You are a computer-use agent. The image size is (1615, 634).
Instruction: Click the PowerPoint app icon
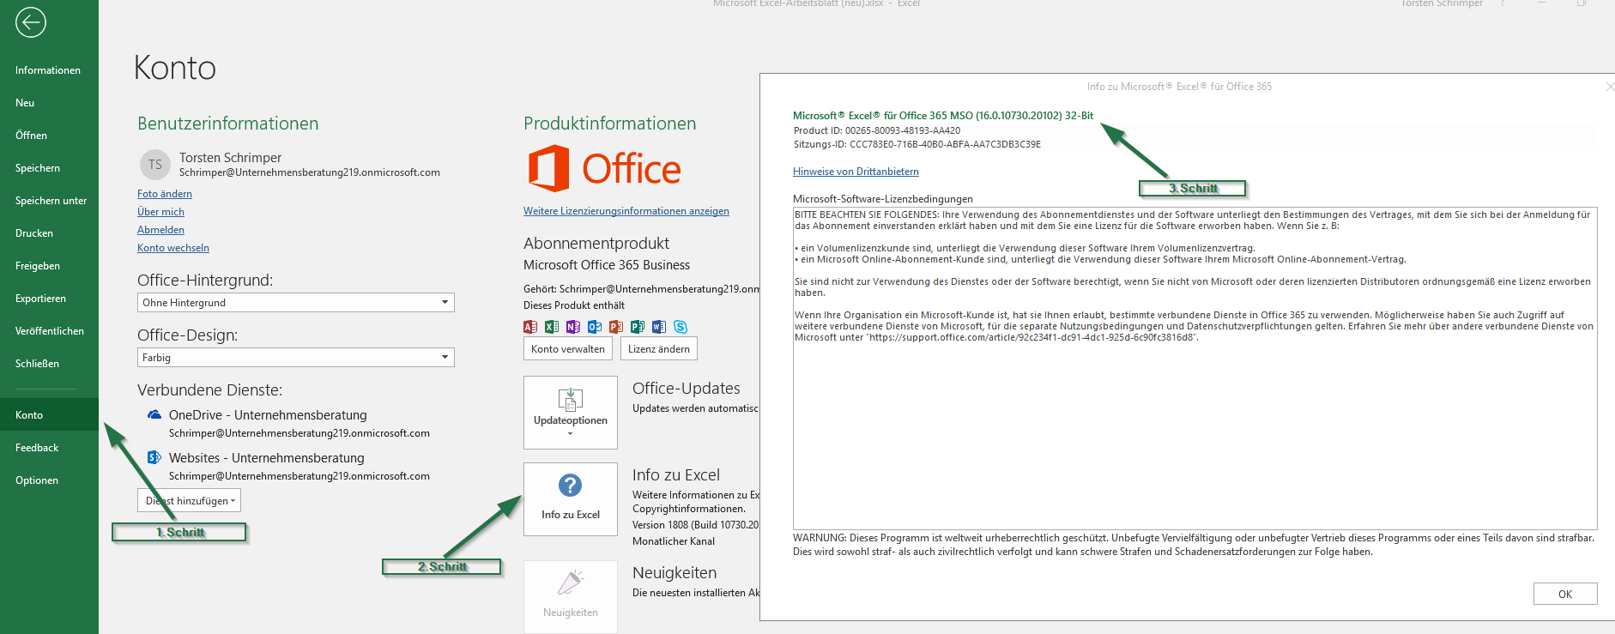click(616, 327)
